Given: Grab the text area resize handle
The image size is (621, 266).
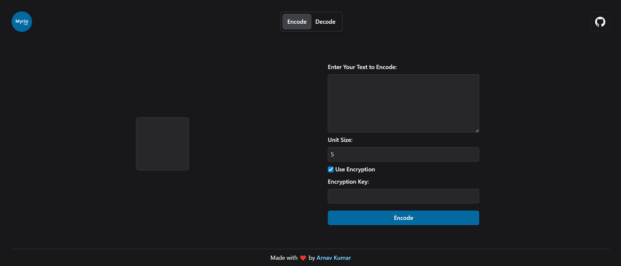Looking at the screenshot, I should (477, 130).
